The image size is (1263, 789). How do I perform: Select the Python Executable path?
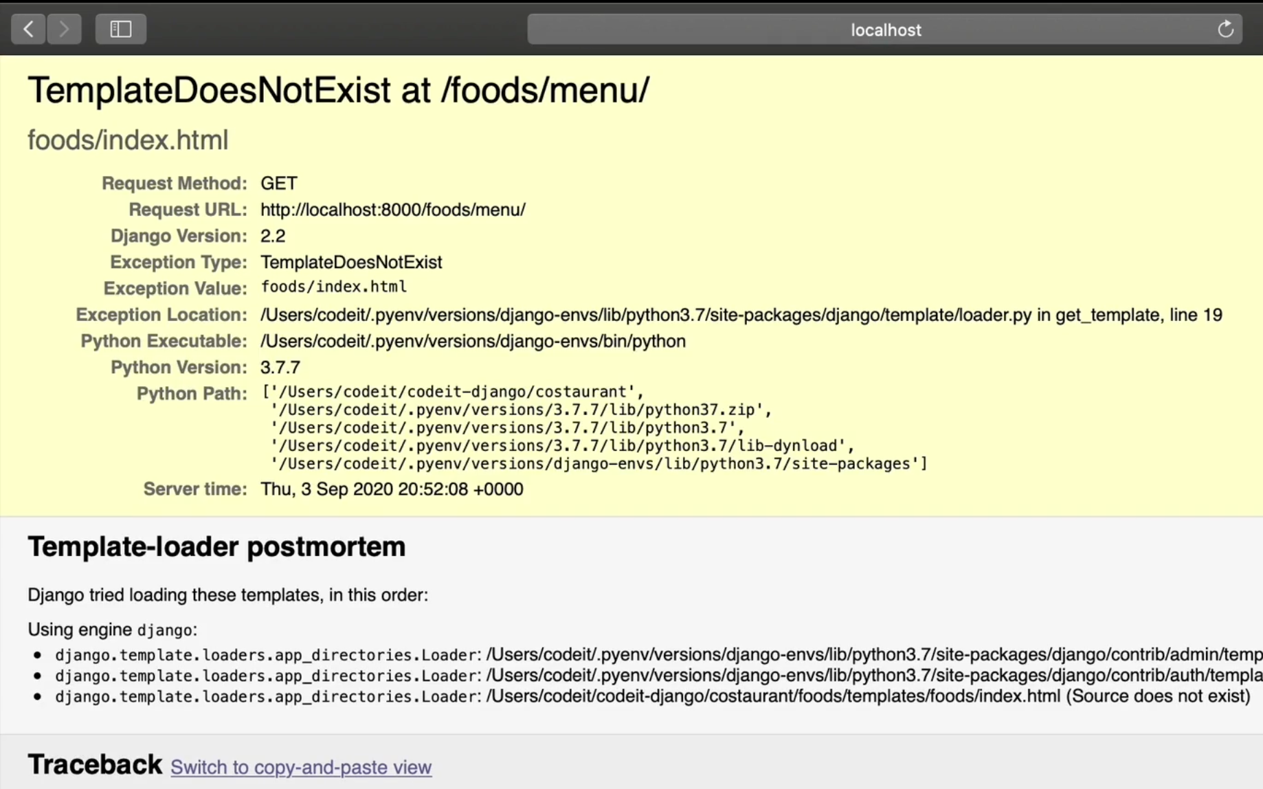coord(473,341)
